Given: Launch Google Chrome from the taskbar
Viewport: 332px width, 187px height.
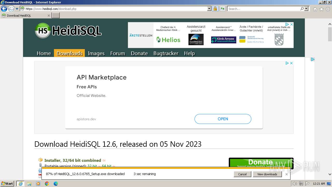Looking at the screenshot, I should pos(47,184).
